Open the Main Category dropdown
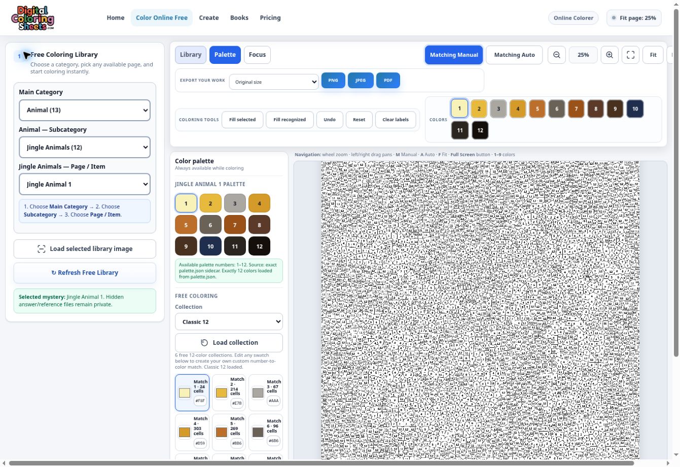This screenshot has height=467, width=680. (x=85, y=110)
